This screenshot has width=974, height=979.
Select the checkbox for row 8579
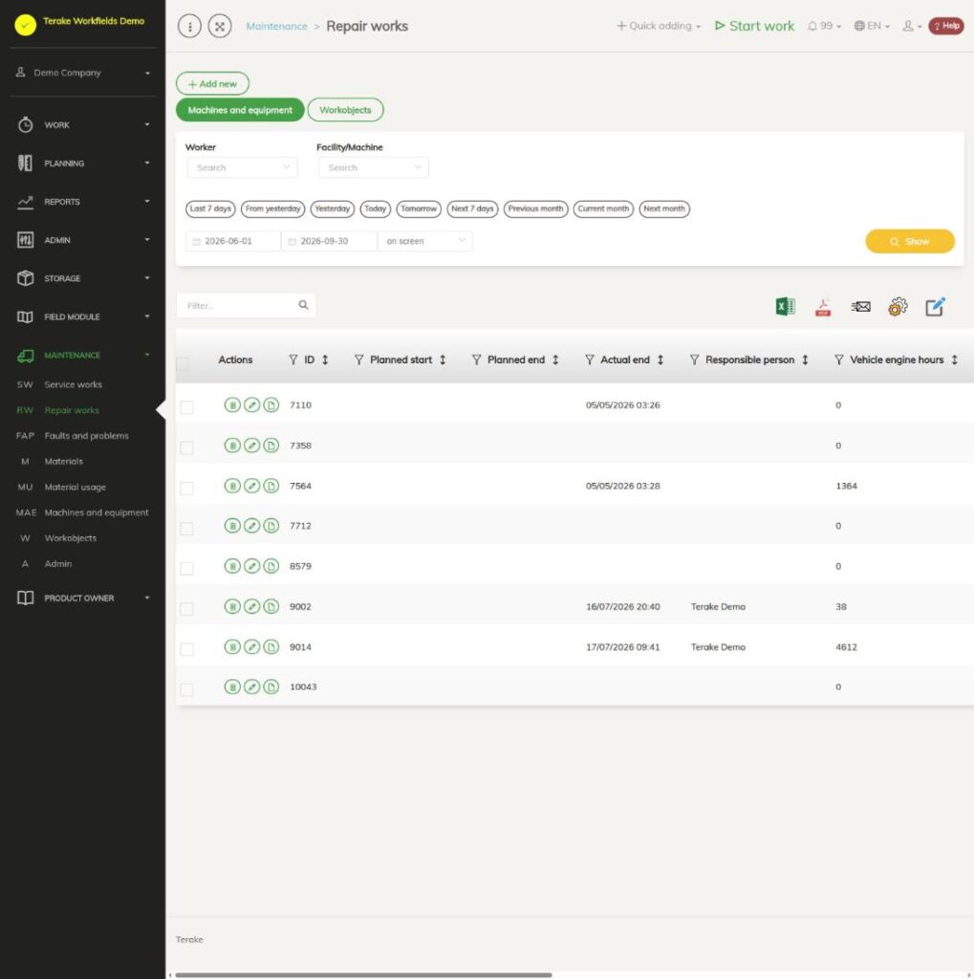(x=186, y=569)
